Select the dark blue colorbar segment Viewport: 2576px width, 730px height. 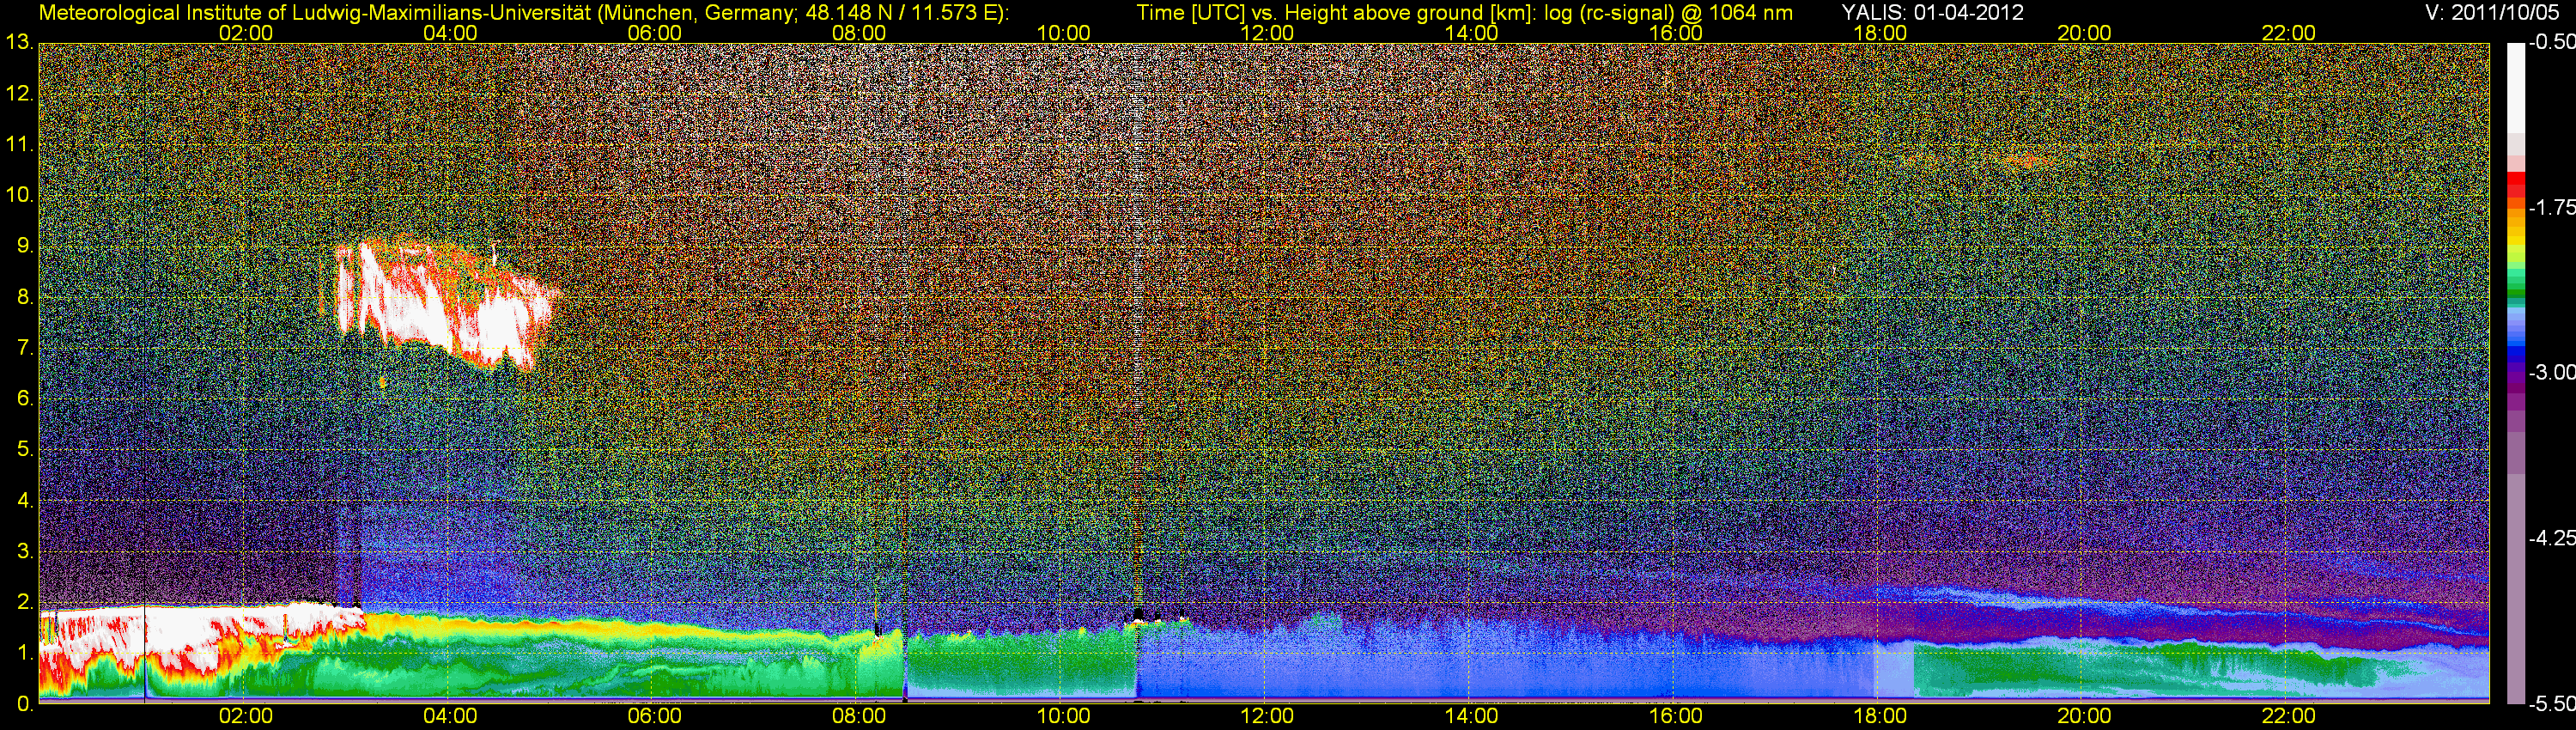click(2515, 358)
